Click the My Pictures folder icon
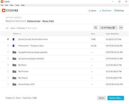Image resolution: width=129 pixels, height=104 pixels. [14, 71]
